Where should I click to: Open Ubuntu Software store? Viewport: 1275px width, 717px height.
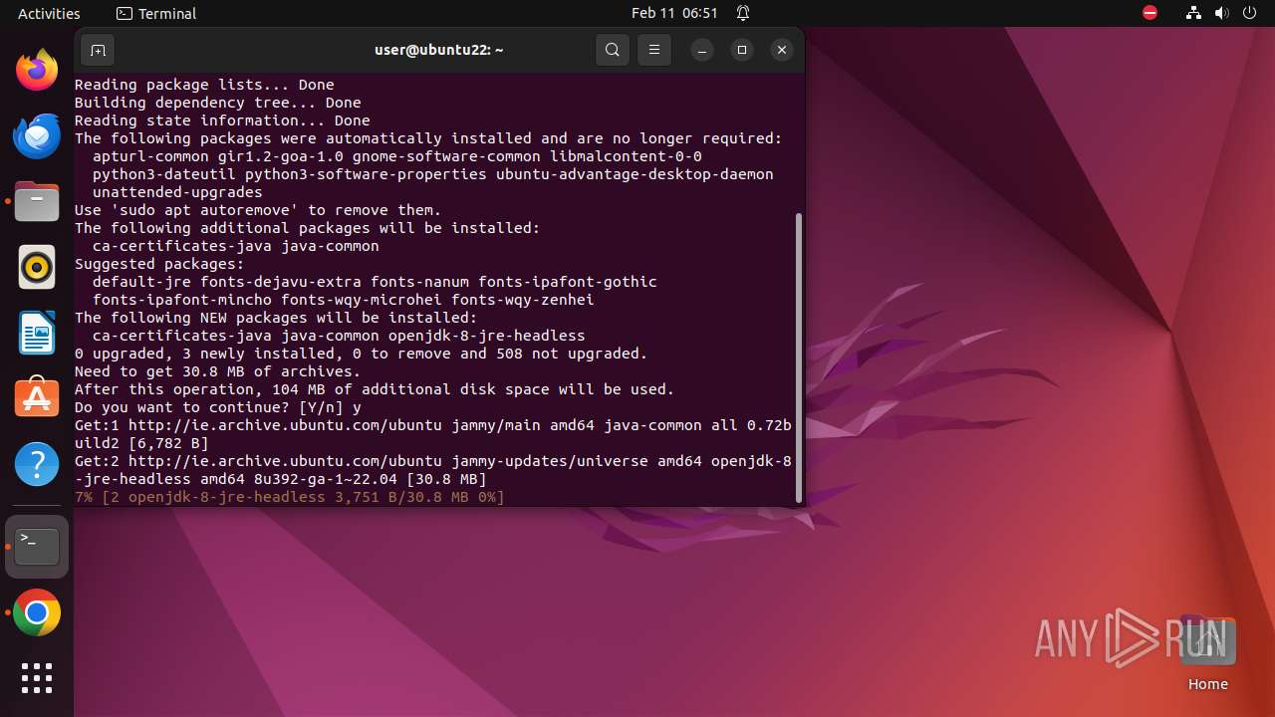click(37, 398)
